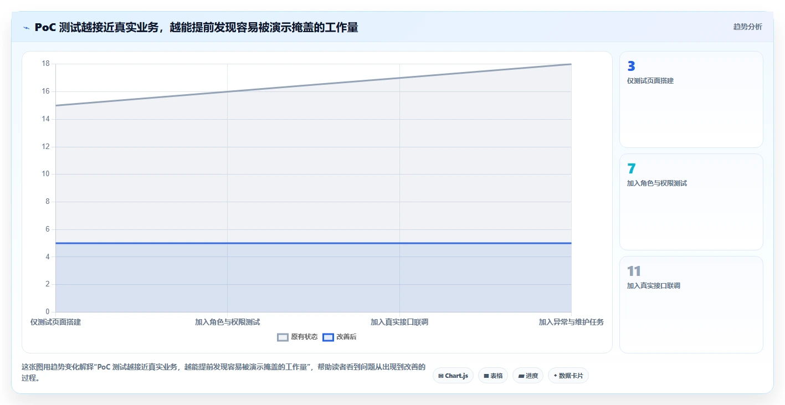Click the x-axis label 加入真实接口联调
The height and width of the screenshot is (405, 785).
(399, 322)
